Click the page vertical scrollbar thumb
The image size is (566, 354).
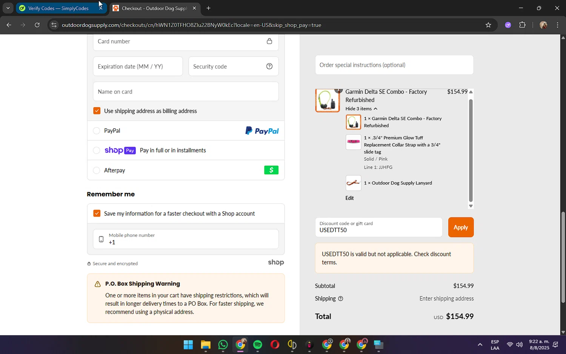(563, 257)
